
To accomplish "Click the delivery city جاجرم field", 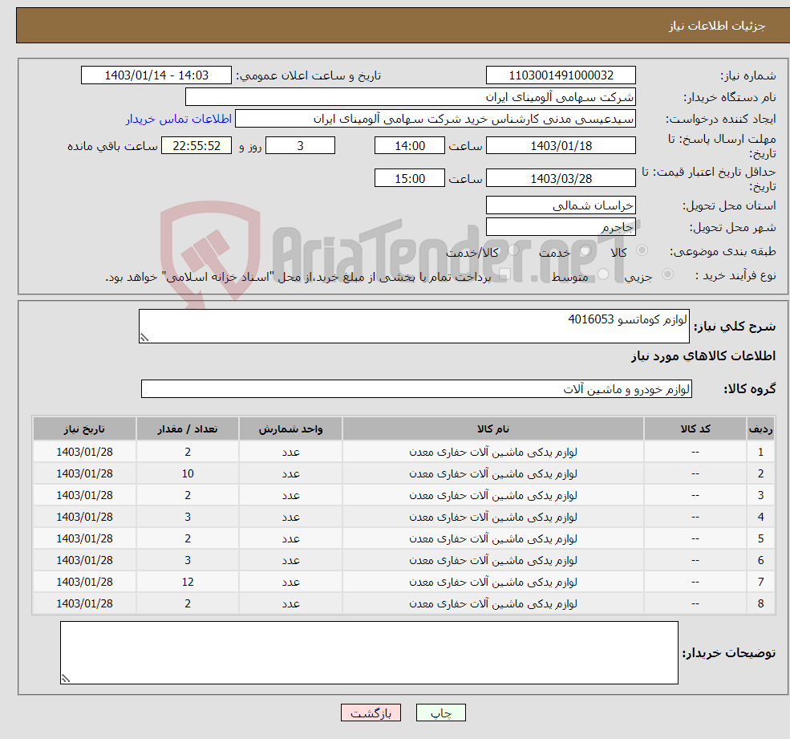I will point(561,227).
